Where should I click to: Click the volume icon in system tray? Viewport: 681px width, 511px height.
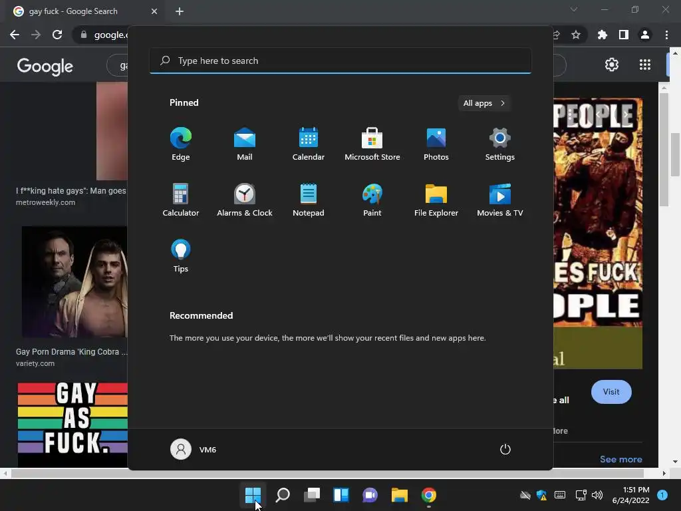click(597, 495)
